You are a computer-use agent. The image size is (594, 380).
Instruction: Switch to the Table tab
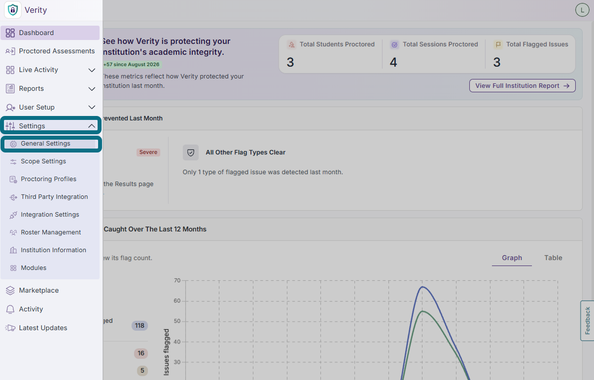click(x=553, y=258)
